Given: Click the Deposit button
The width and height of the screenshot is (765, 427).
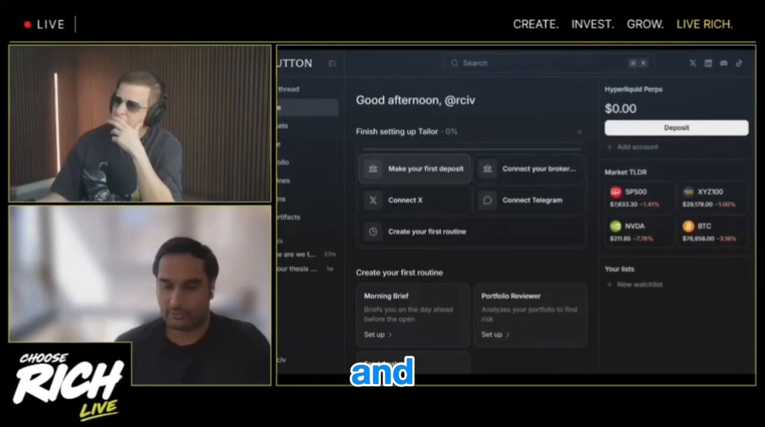Looking at the screenshot, I should 676,128.
